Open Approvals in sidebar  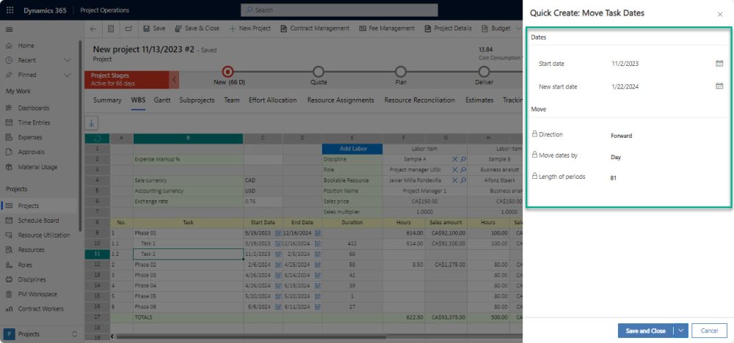click(32, 152)
